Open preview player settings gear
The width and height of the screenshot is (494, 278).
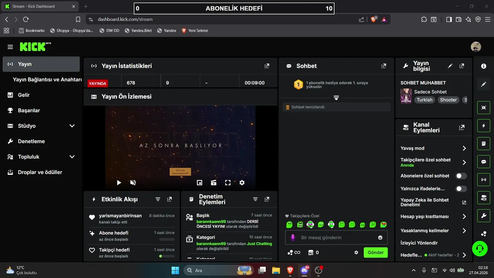coord(242,183)
